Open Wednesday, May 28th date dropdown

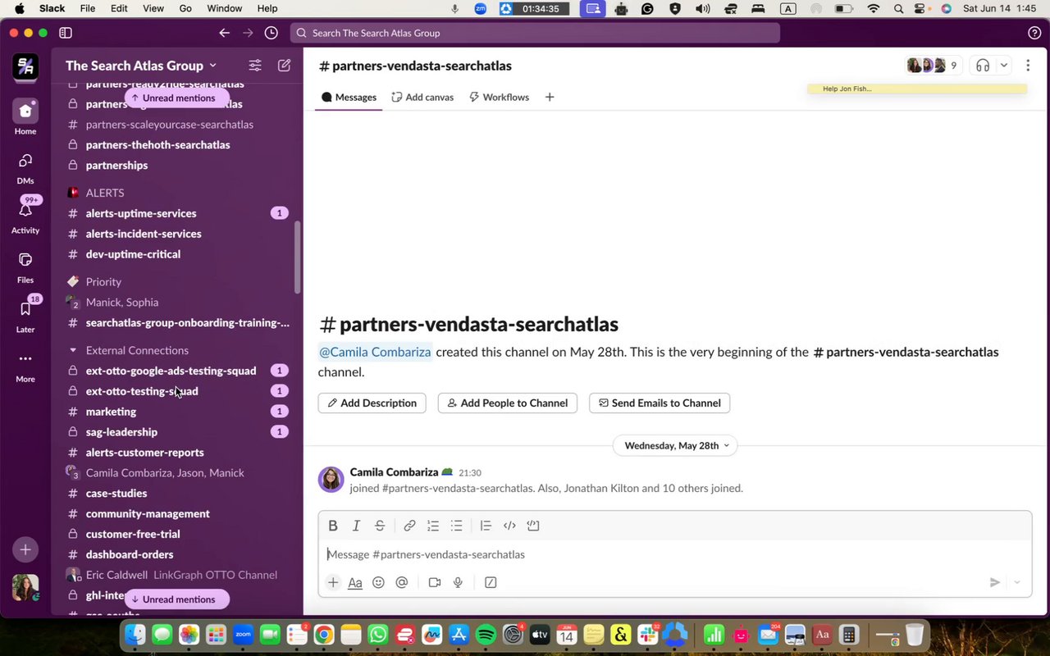point(675,445)
